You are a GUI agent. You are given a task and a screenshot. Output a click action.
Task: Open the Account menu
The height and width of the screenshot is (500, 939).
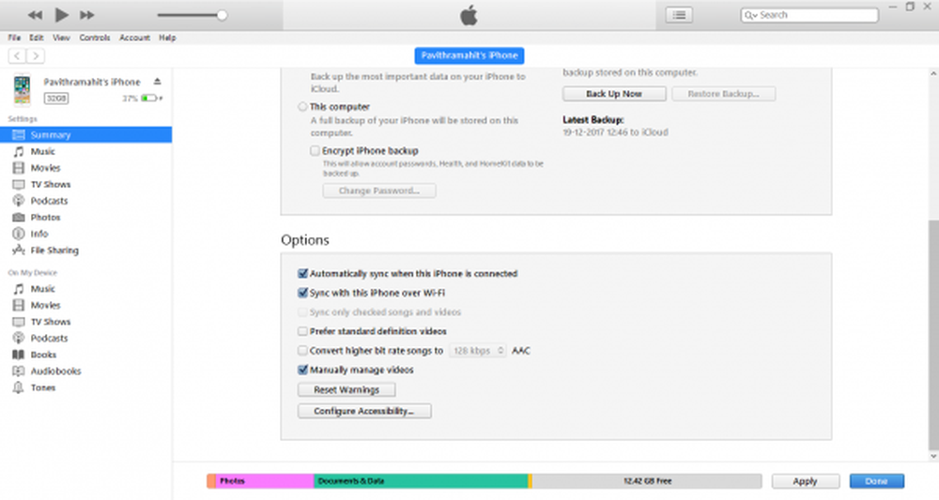(x=134, y=38)
